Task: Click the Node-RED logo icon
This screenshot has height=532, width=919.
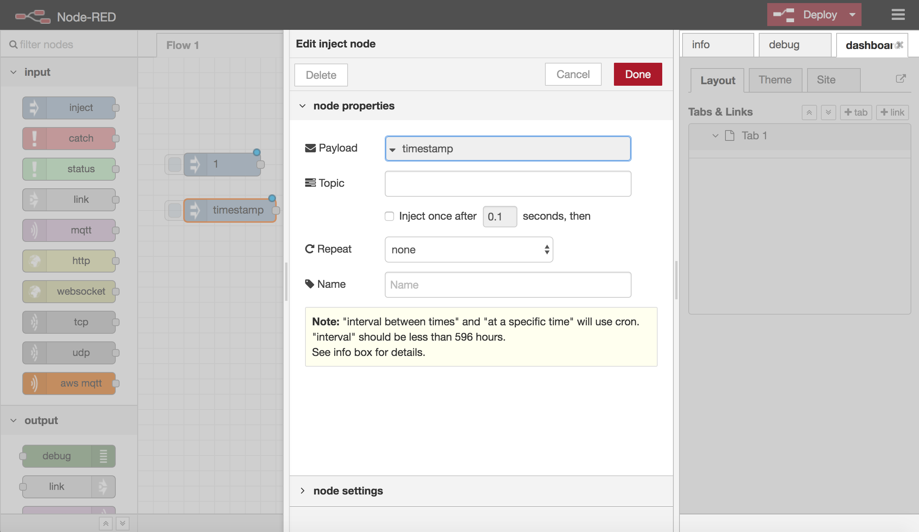Action: coord(33,16)
